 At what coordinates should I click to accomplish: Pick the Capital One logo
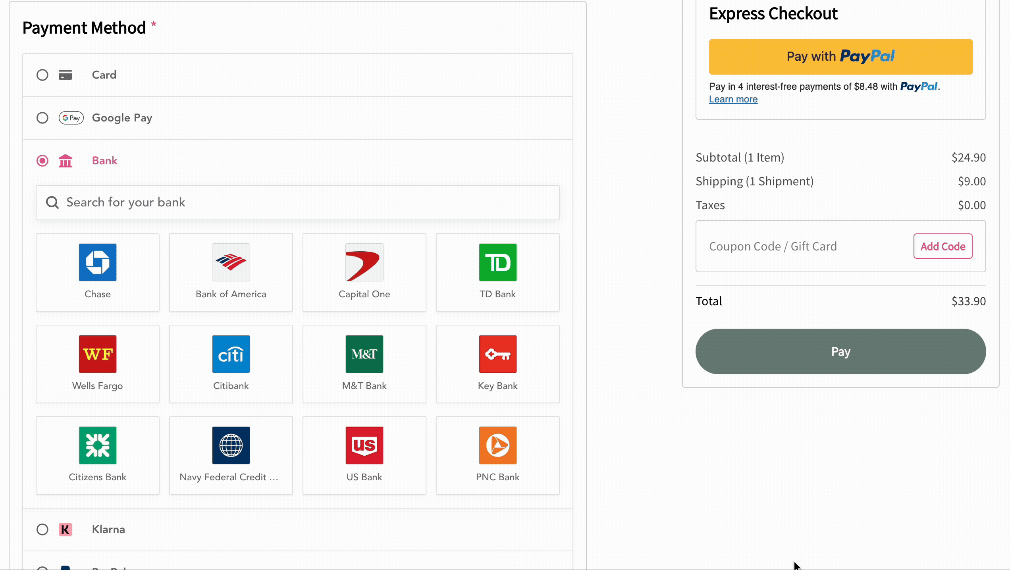click(x=364, y=262)
